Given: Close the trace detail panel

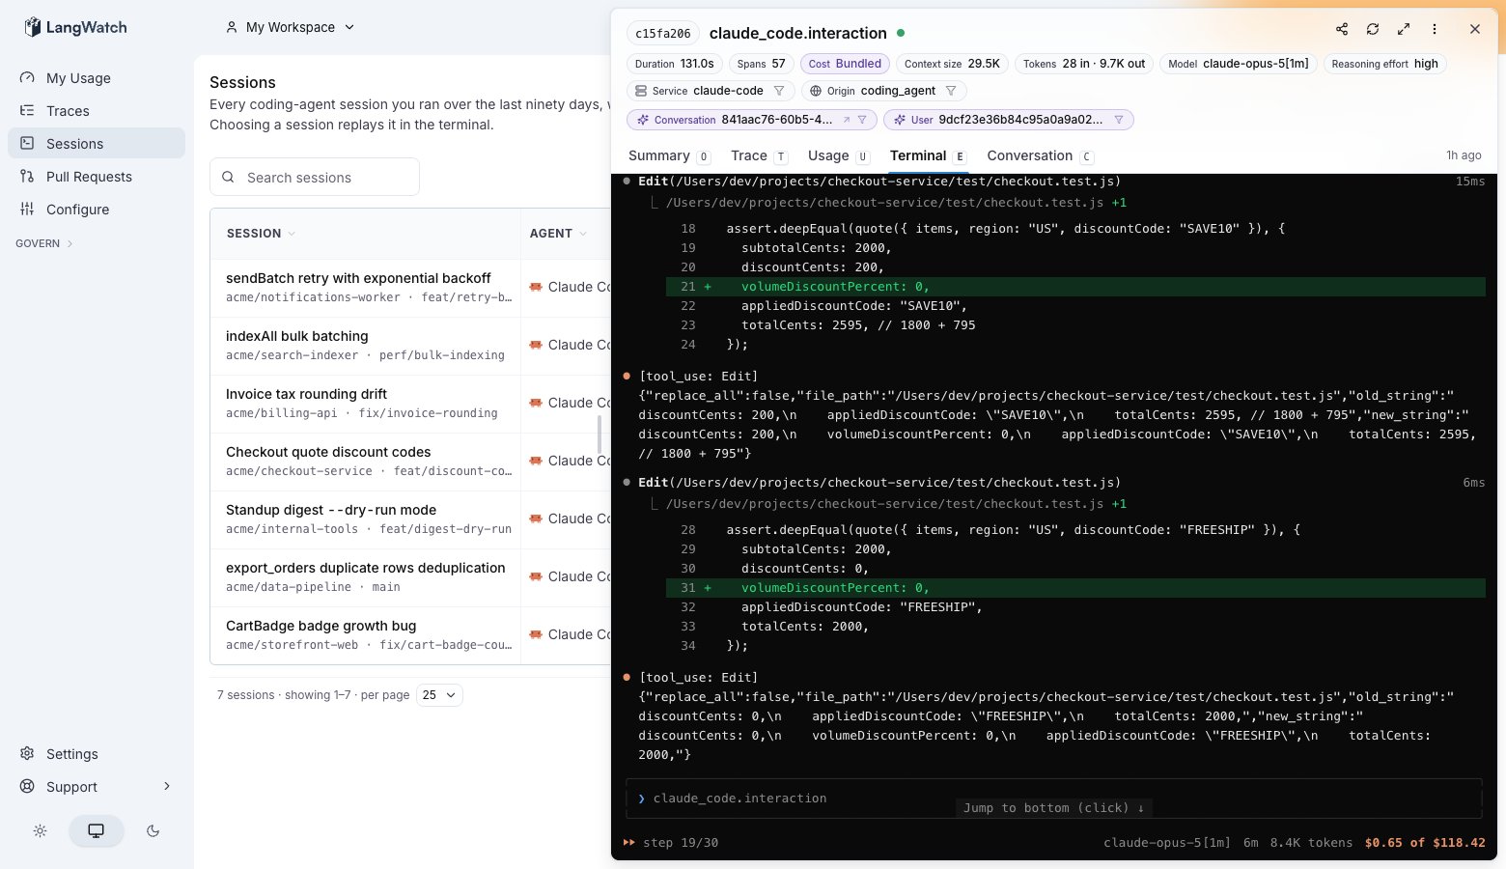Looking at the screenshot, I should pyautogui.click(x=1475, y=29).
